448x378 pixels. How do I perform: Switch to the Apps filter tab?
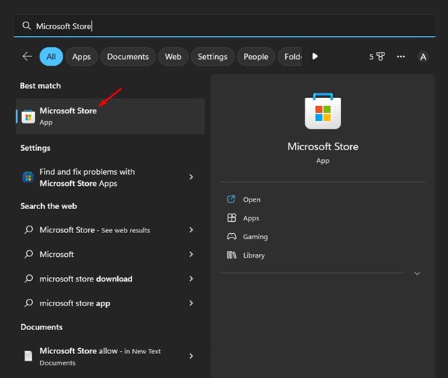[81, 57]
